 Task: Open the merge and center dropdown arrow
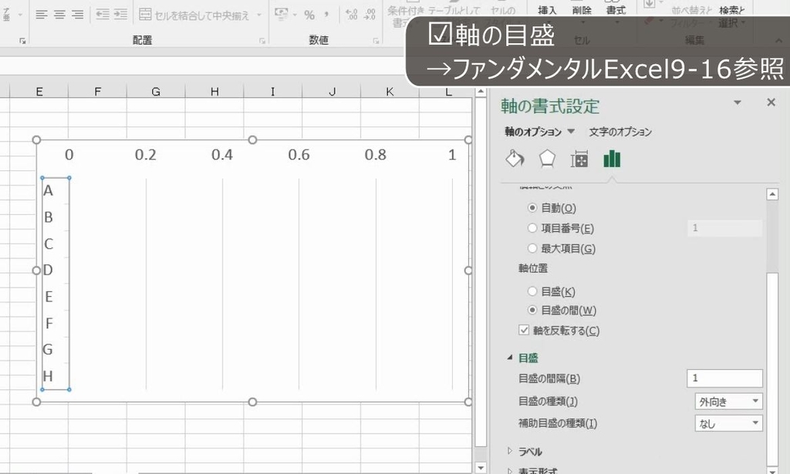(259, 15)
